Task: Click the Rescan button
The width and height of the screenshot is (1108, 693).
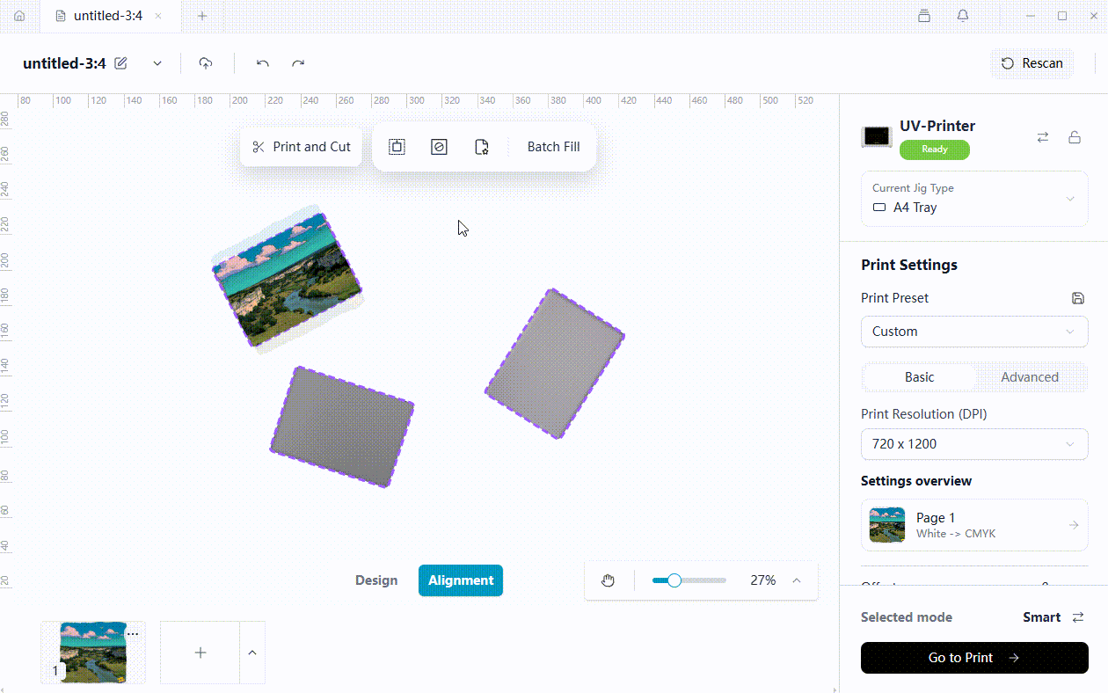Action: click(x=1032, y=63)
